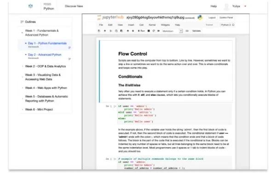Screen dimensions: 276x173
Task: Click the Logout button in JupyterHub
Action: click(212, 18)
